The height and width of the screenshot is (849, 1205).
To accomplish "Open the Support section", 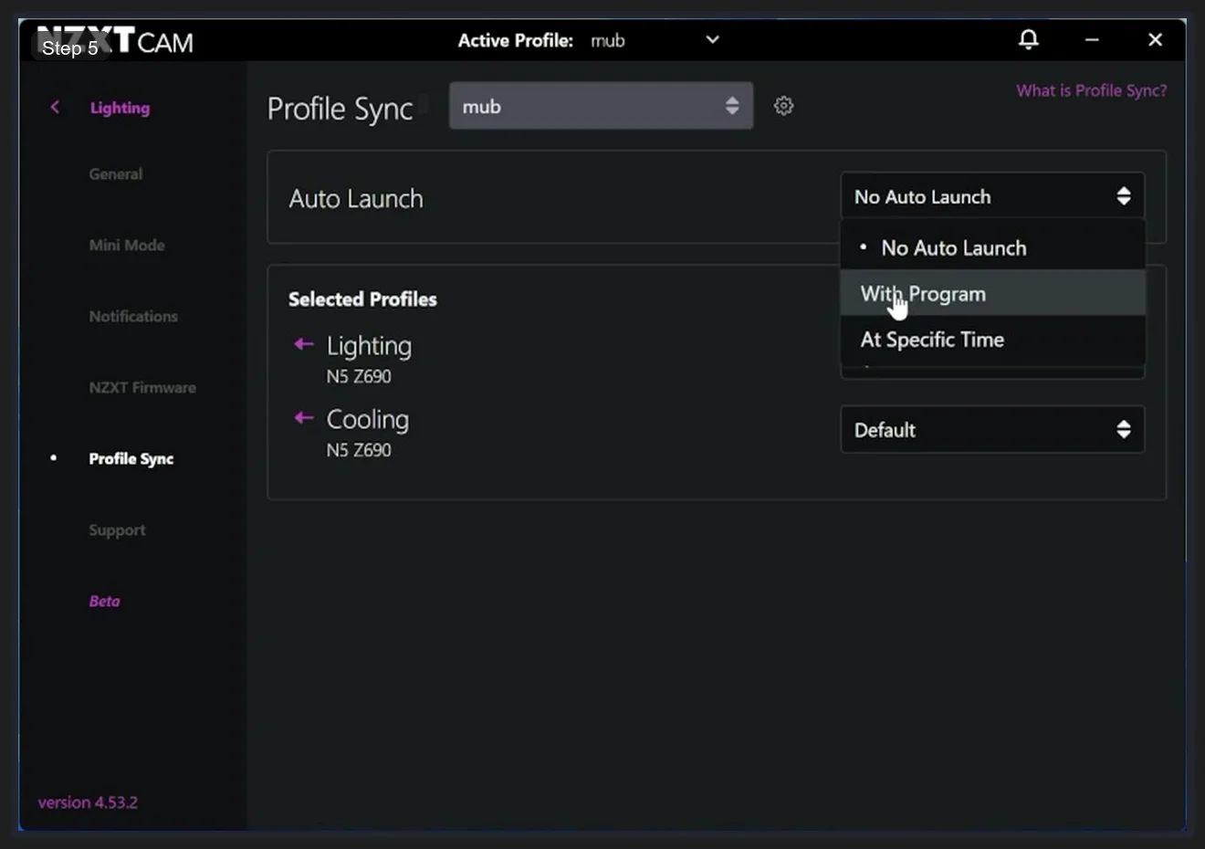I will pyautogui.click(x=117, y=529).
